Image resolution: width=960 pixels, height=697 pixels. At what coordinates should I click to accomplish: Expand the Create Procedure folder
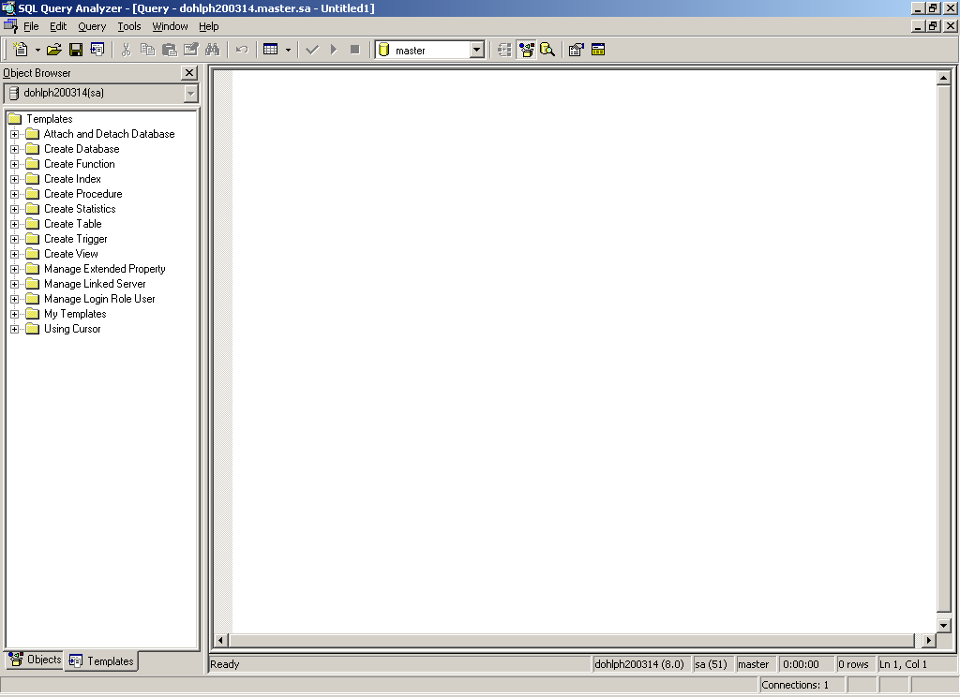[15, 194]
